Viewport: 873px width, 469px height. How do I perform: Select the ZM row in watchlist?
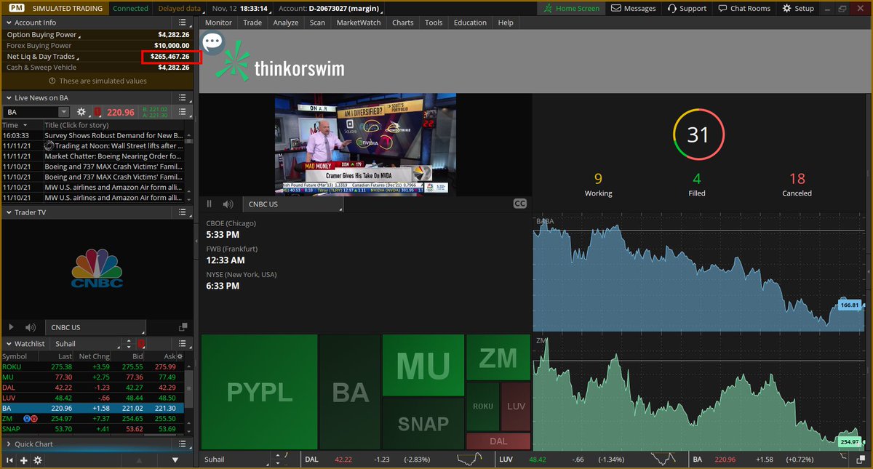(x=92, y=418)
